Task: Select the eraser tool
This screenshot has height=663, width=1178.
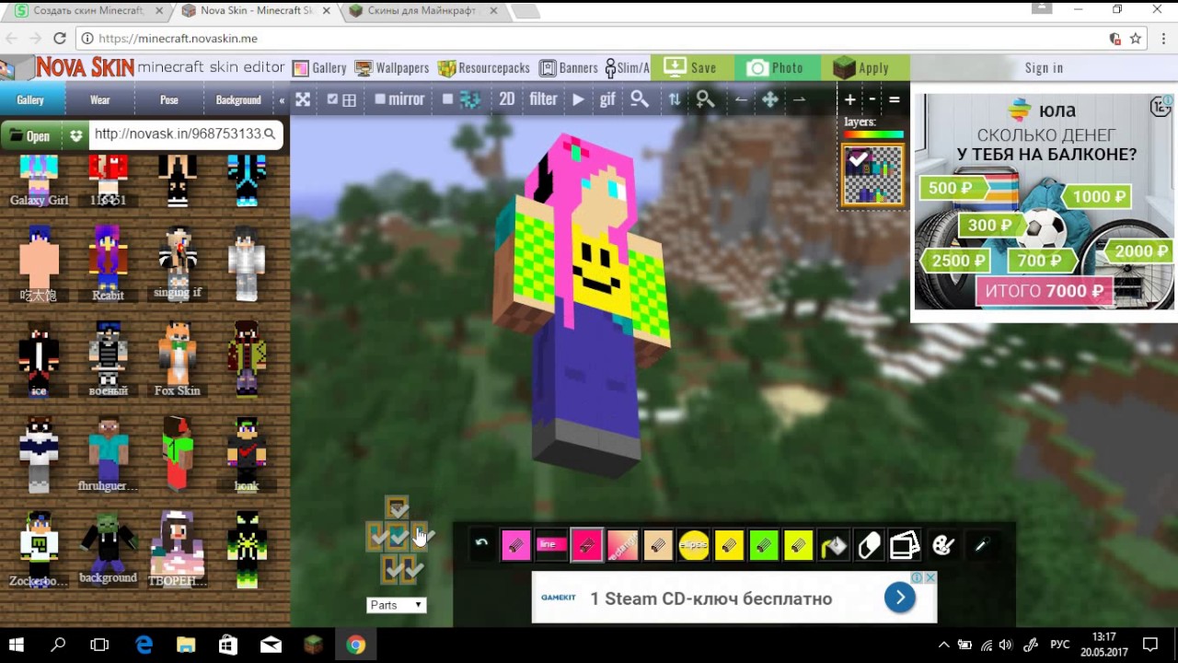Action: (x=869, y=546)
